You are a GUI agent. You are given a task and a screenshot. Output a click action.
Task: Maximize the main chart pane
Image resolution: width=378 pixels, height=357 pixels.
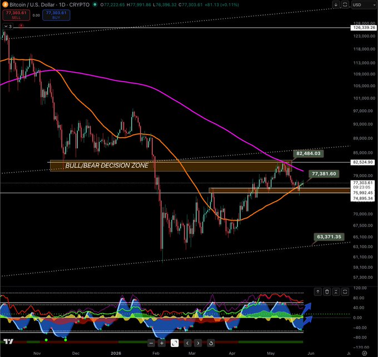(x=345, y=4)
